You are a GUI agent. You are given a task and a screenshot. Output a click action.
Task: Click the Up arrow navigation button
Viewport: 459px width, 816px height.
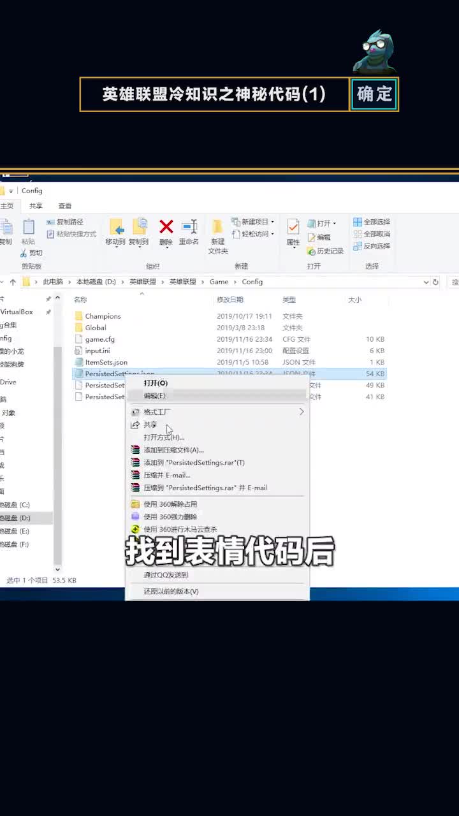(13, 282)
